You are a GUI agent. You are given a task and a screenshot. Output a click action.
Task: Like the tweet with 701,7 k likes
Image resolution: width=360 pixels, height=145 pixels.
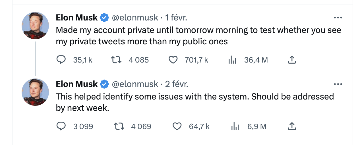click(173, 60)
